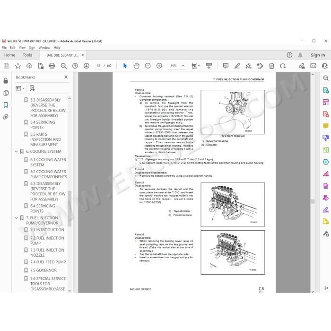Go to next page arrow
331x331 pixels.
click(87, 66)
